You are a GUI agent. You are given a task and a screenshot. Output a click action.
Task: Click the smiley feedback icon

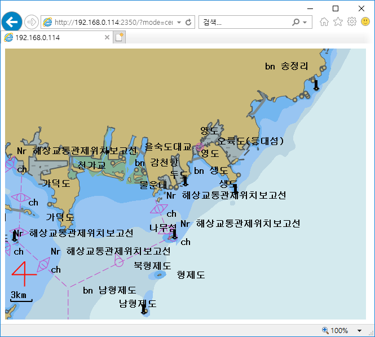coord(365,22)
